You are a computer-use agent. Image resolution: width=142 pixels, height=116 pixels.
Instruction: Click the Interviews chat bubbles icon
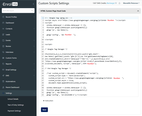click(3, 52)
